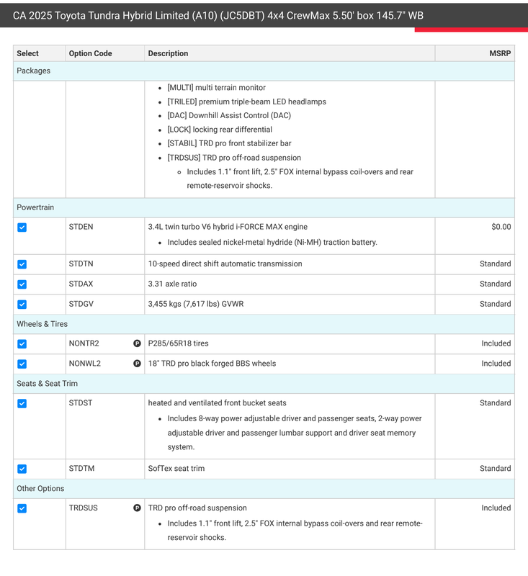This screenshot has width=528, height=576.
Task: Click the [TRDSUS] off-road suspension package bullet
Action: pos(234,158)
